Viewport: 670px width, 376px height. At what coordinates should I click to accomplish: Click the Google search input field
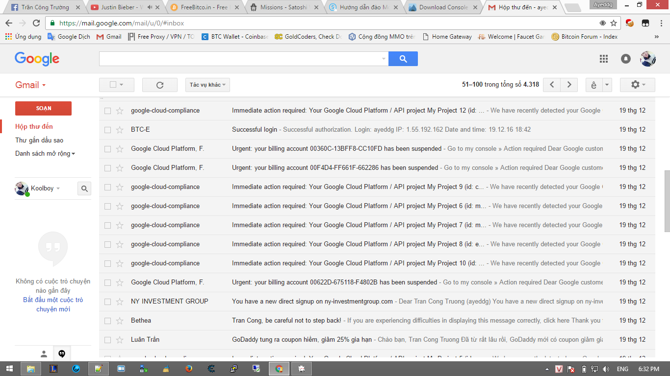[240, 59]
